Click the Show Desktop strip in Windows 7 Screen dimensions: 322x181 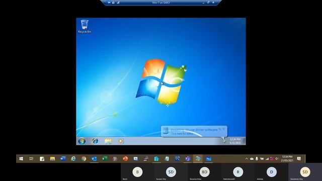pos(244,141)
